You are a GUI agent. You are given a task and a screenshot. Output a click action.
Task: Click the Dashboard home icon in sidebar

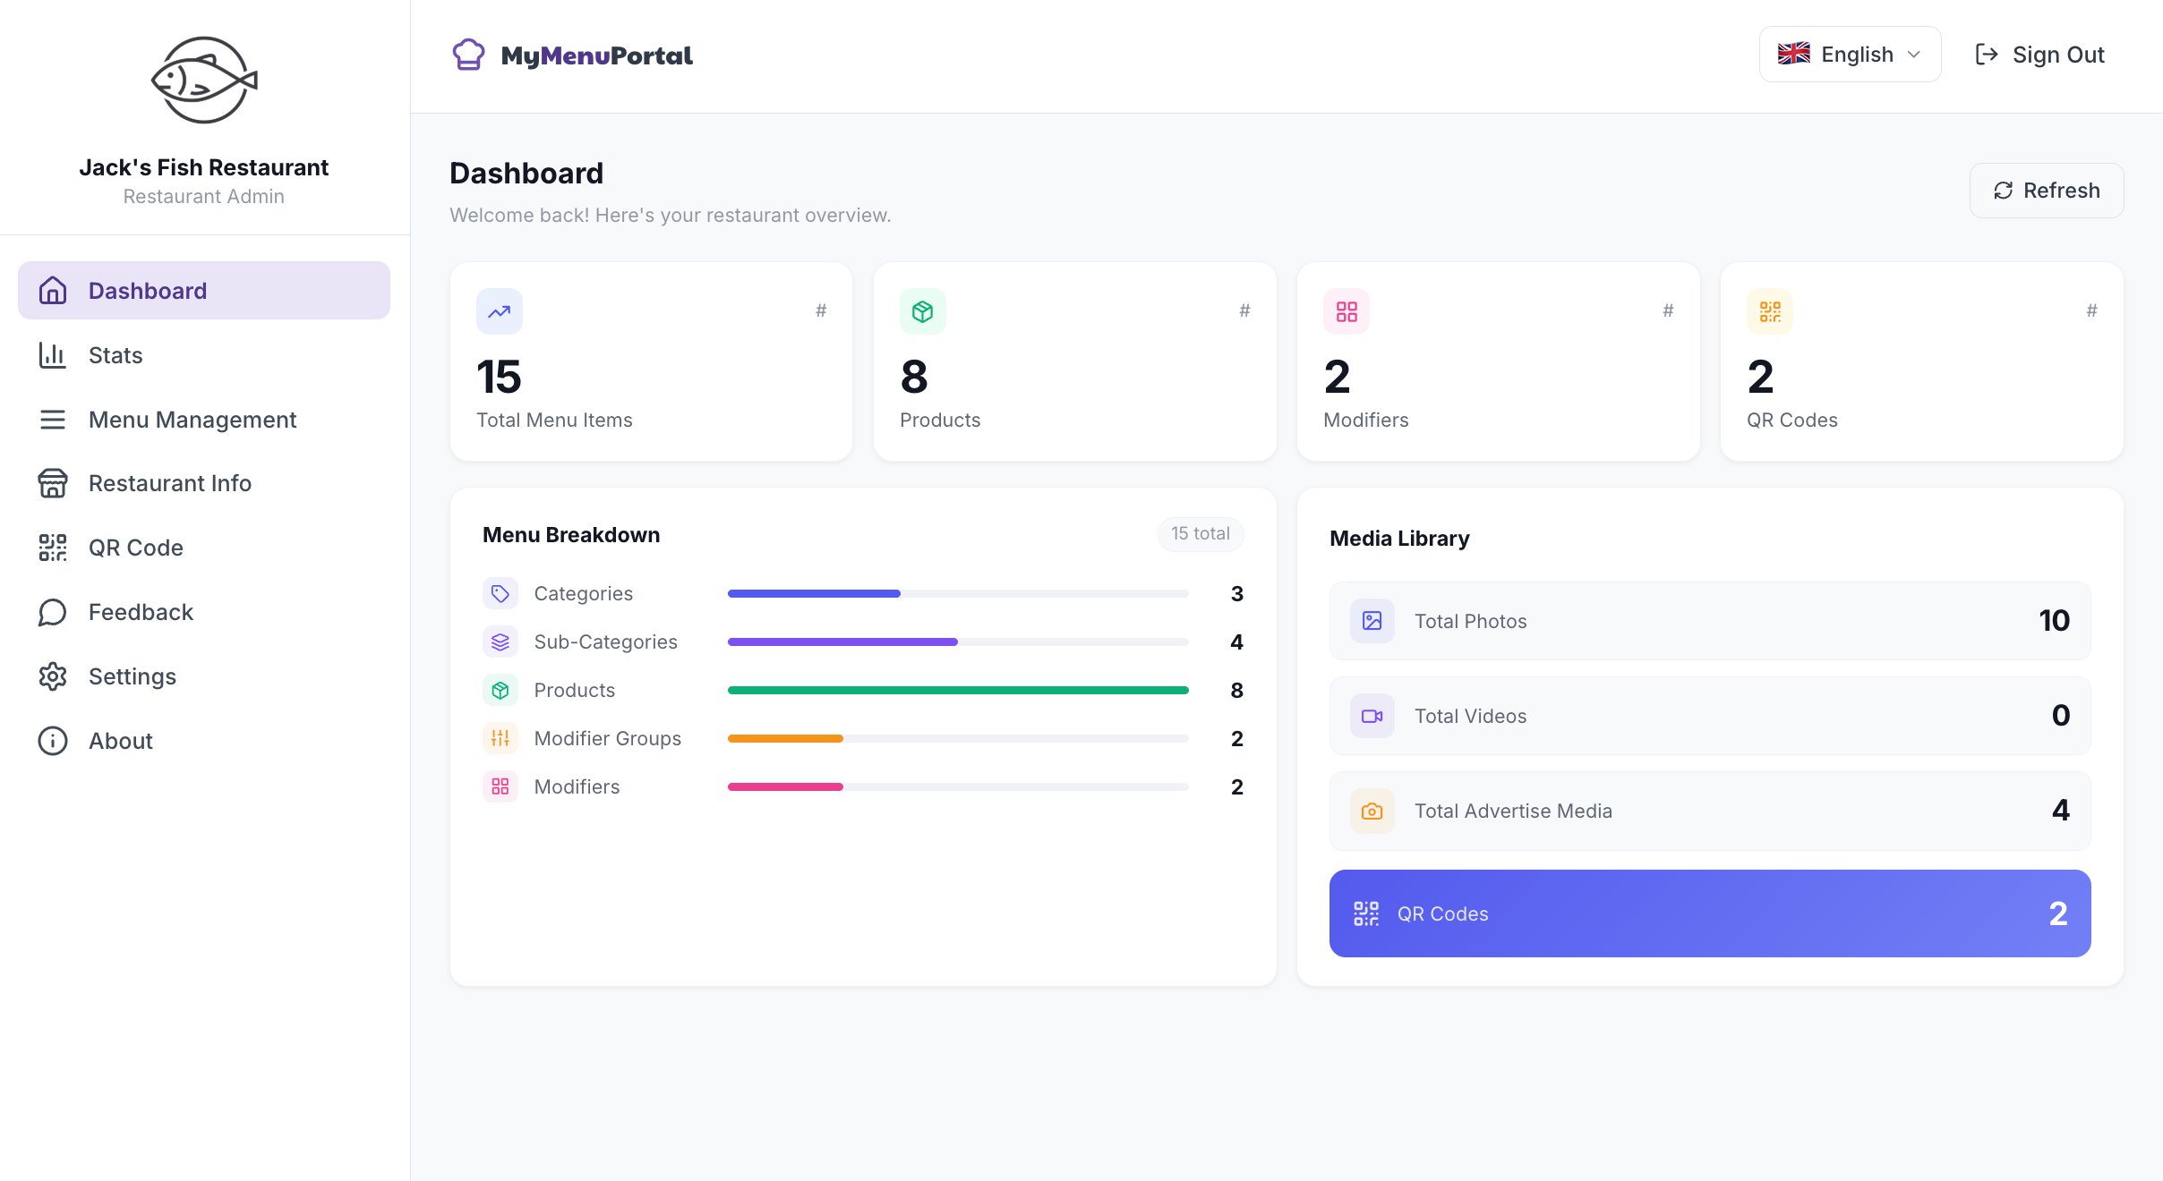53,290
